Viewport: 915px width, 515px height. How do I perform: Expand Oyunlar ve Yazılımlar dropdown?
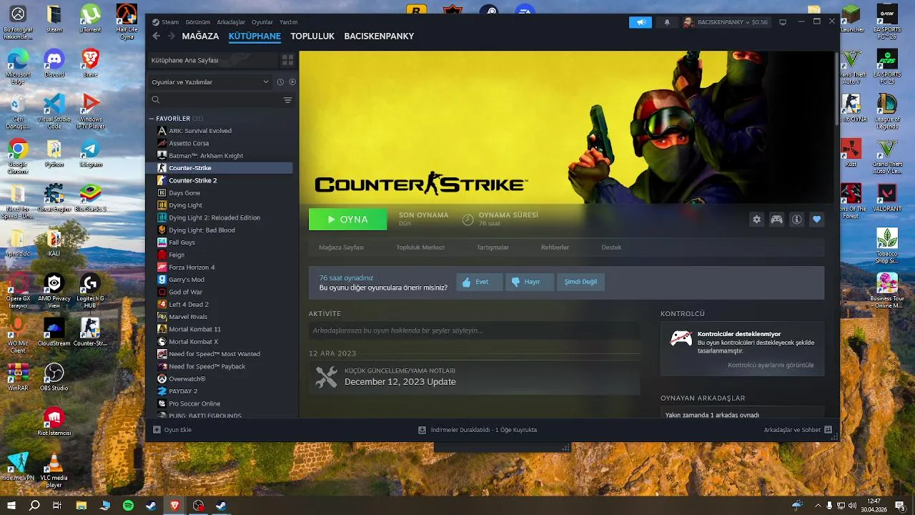tap(210, 82)
